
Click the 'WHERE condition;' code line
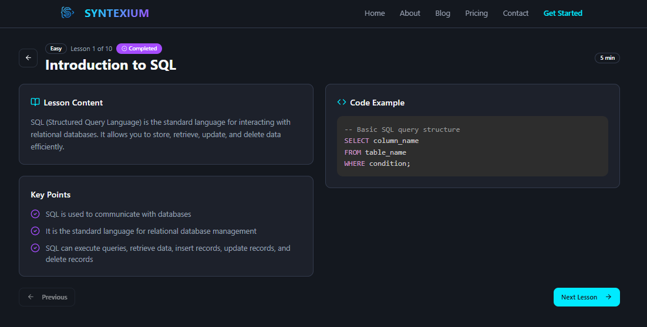tap(378, 163)
